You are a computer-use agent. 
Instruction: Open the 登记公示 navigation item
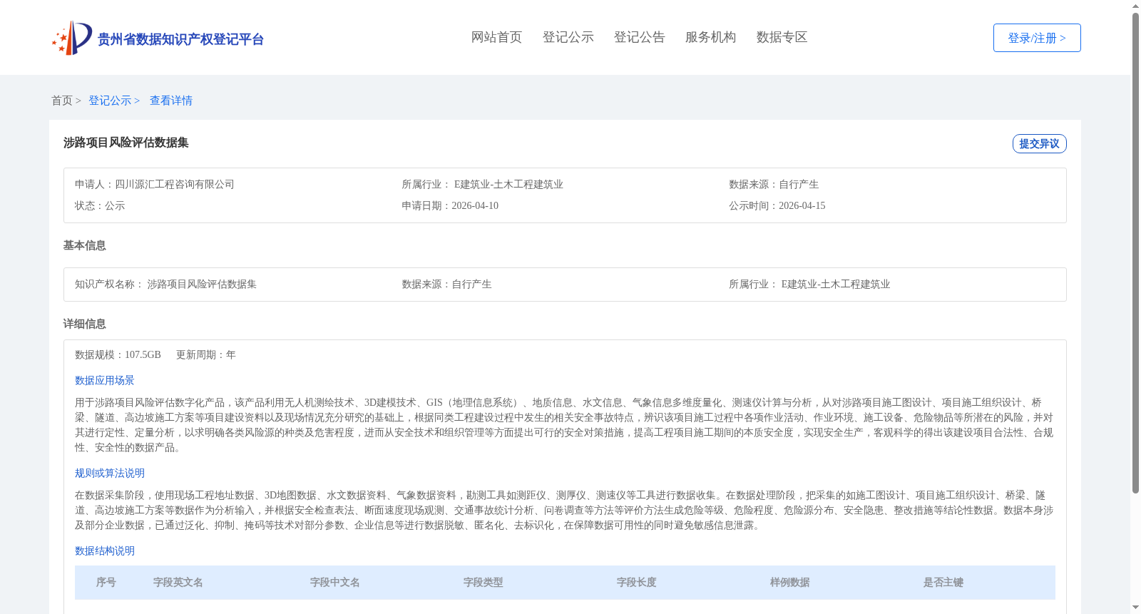pos(568,37)
